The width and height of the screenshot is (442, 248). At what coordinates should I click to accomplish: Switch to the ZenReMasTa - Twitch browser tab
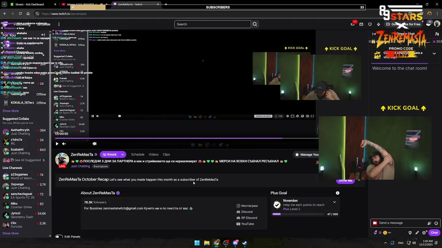pos(137,4)
